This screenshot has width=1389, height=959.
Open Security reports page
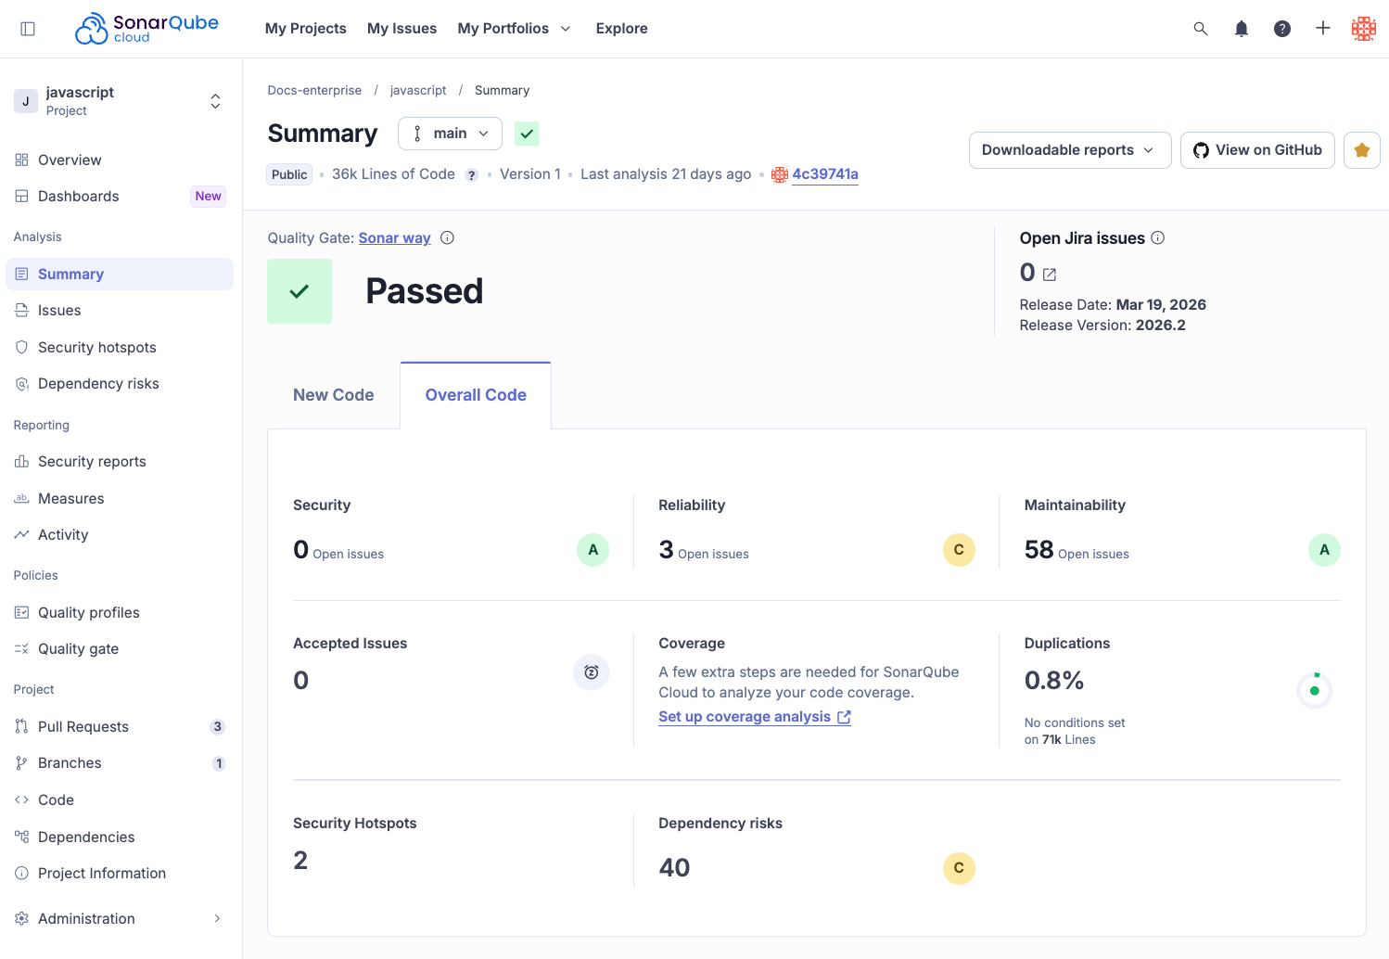tap(120, 462)
